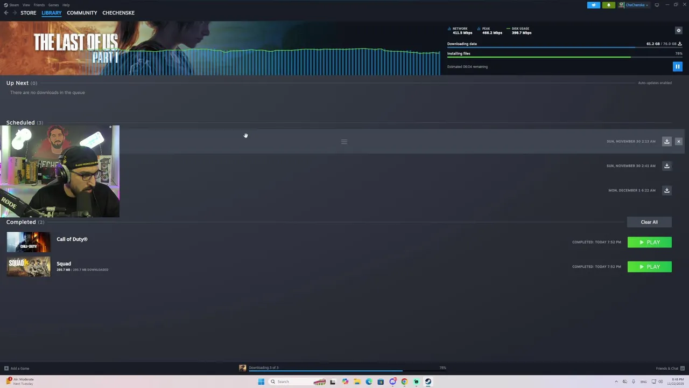Open the CHECHENSKE profile tab
689x388 pixels.
(x=118, y=13)
